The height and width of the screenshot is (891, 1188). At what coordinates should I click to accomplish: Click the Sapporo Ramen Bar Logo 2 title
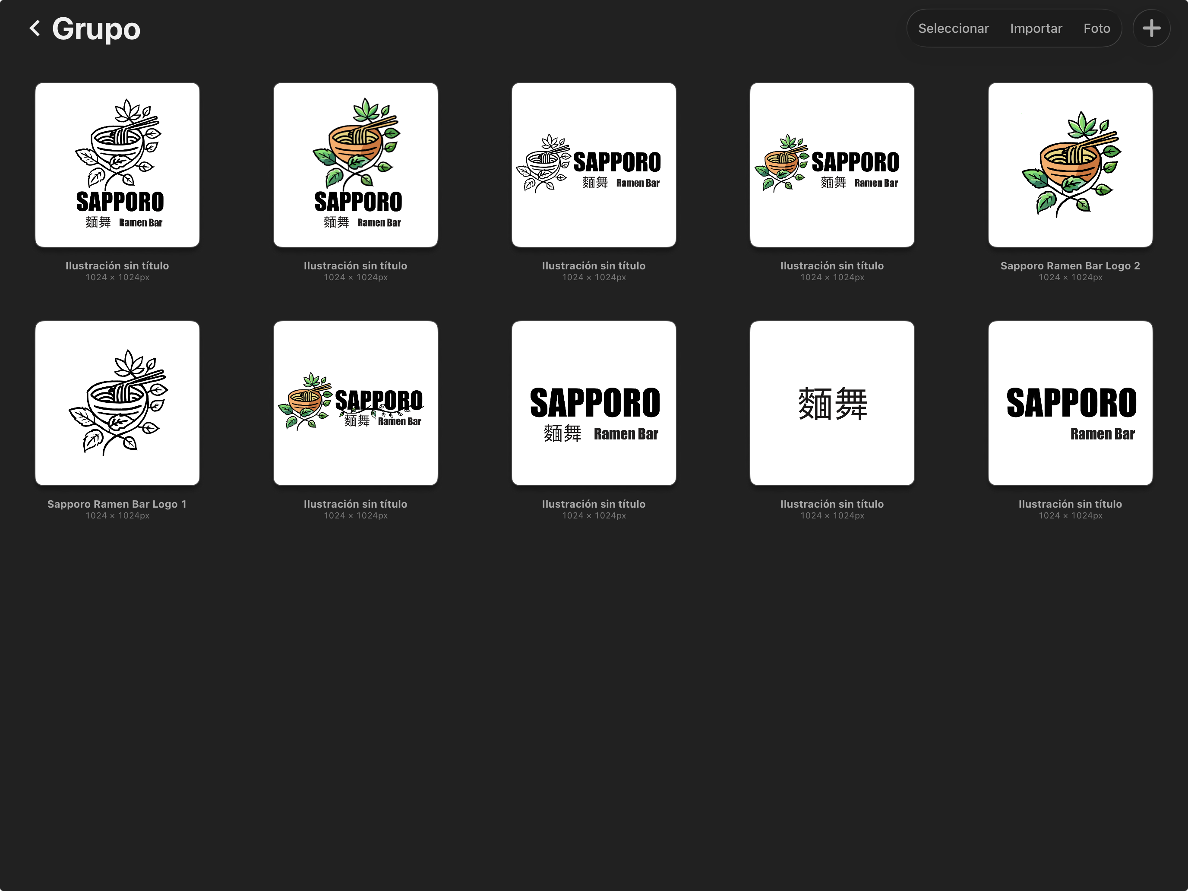[x=1070, y=266]
